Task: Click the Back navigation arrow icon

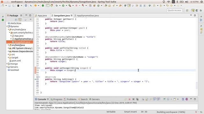Action: (171, 6)
